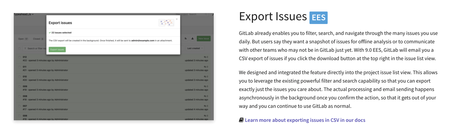Click the illustration in Export issues dialog

pyautogui.click(x=166, y=22)
